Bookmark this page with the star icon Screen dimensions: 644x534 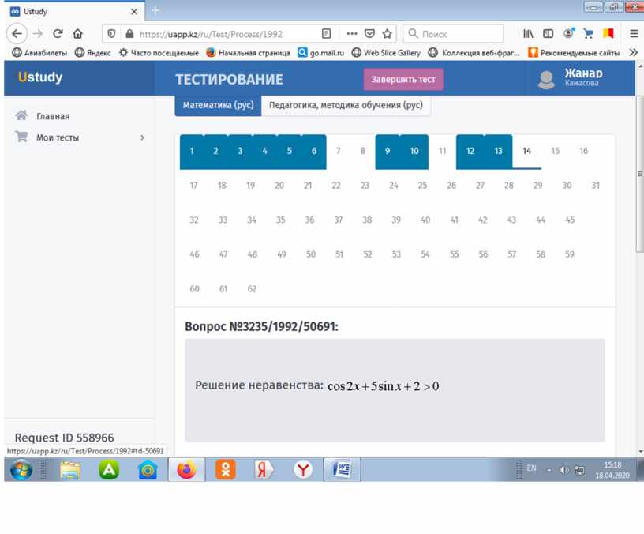click(x=387, y=34)
